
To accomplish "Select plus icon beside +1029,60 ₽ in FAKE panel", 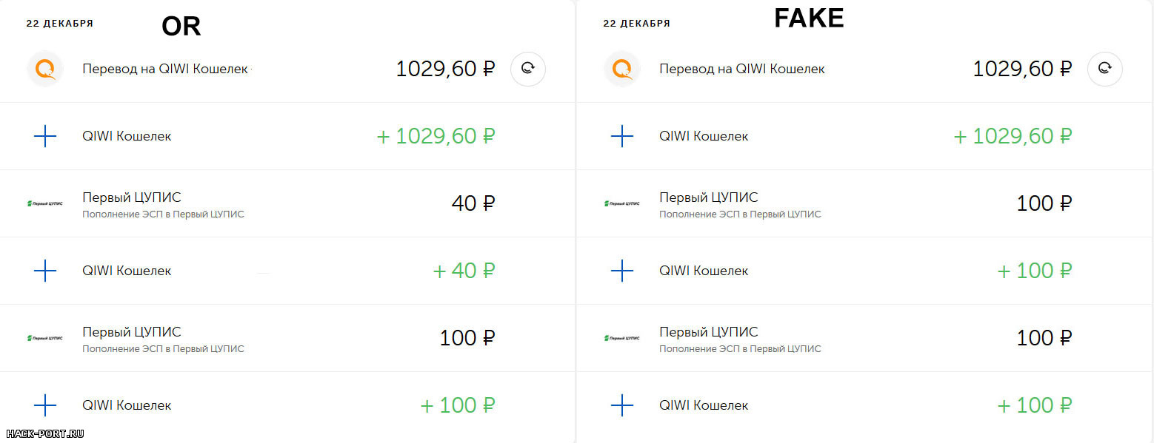I will [x=621, y=136].
